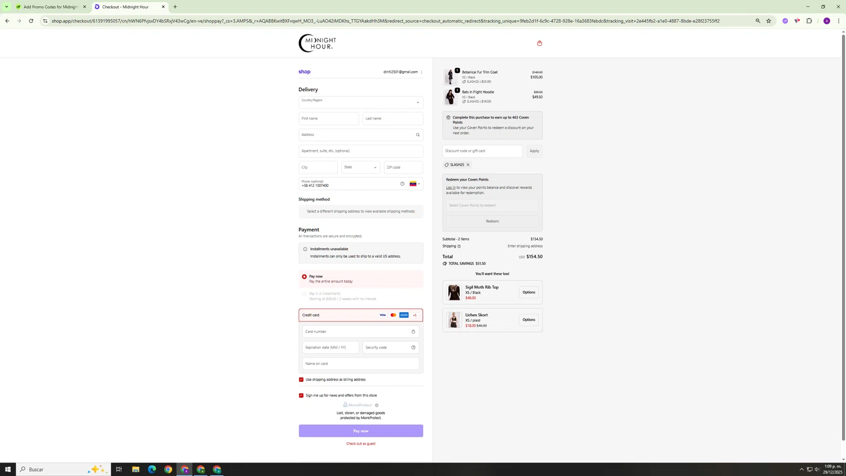Select Pay in 4 installments radio
The width and height of the screenshot is (846, 476).
[305, 294]
